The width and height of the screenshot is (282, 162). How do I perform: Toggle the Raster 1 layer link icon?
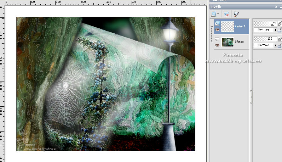click(x=280, y=23)
